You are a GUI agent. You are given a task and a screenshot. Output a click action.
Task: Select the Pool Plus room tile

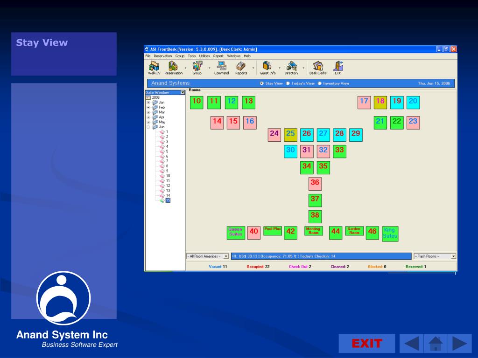pyautogui.click(x=273, y=230)
